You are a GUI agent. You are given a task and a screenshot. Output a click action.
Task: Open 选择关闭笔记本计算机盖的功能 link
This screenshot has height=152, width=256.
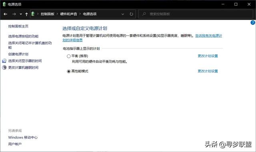[x=30, y=45]
